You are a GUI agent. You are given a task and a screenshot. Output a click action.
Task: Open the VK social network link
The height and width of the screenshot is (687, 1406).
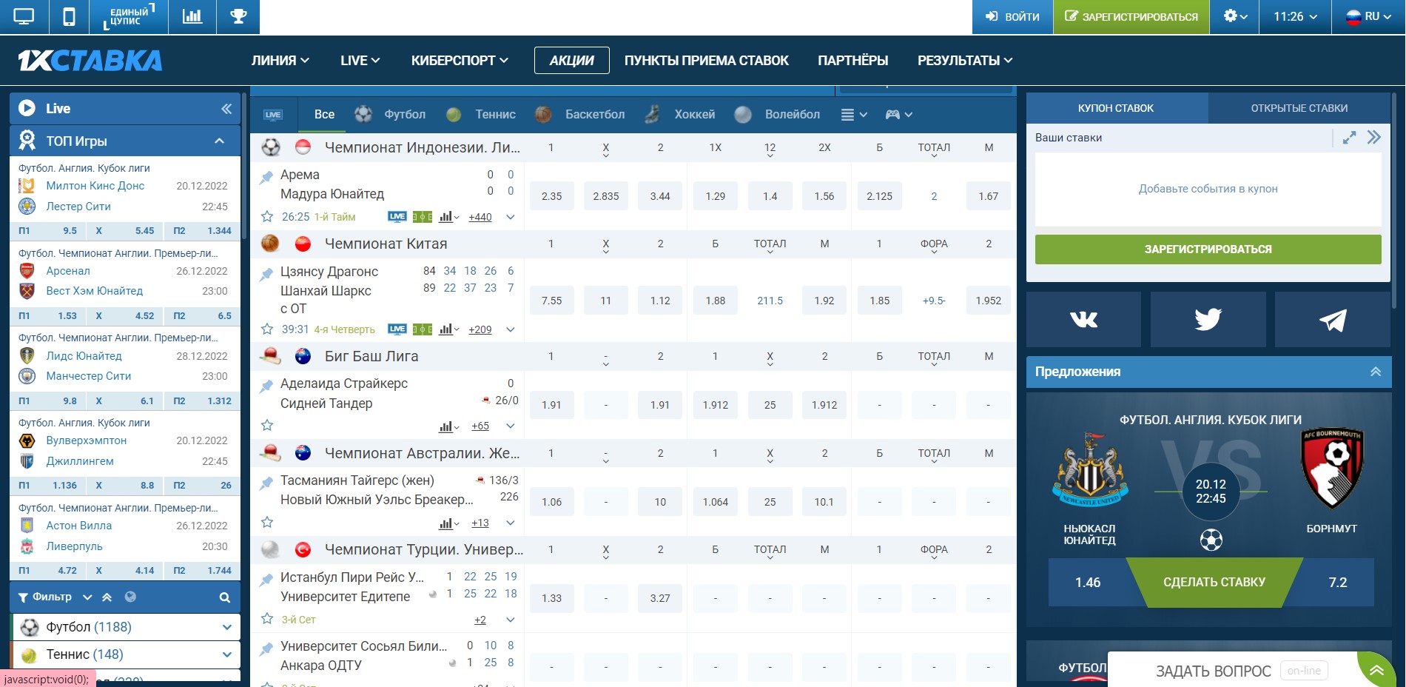[x=1083, y=319]
